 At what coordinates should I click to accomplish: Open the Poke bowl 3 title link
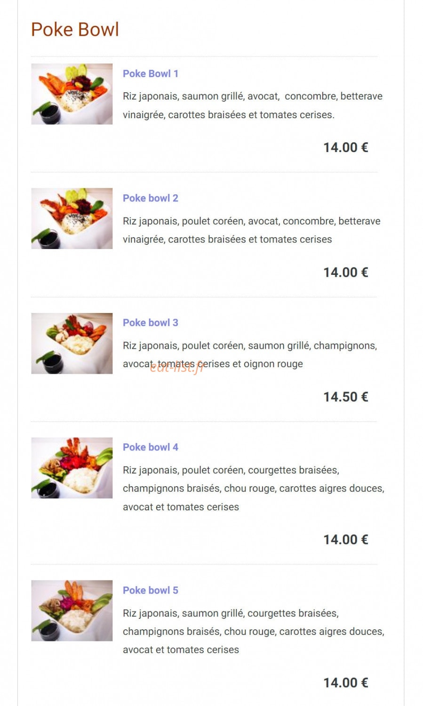[151, 322]
